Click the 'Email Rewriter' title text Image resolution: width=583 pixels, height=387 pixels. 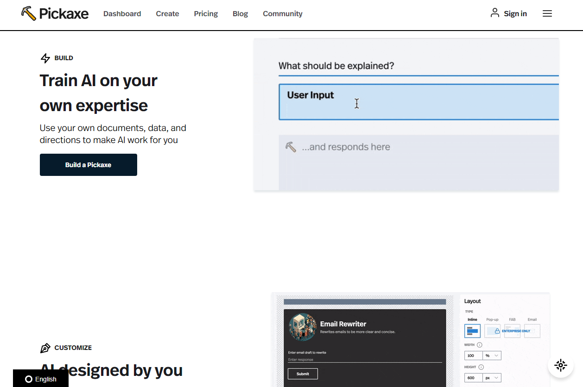click(343, 324)
